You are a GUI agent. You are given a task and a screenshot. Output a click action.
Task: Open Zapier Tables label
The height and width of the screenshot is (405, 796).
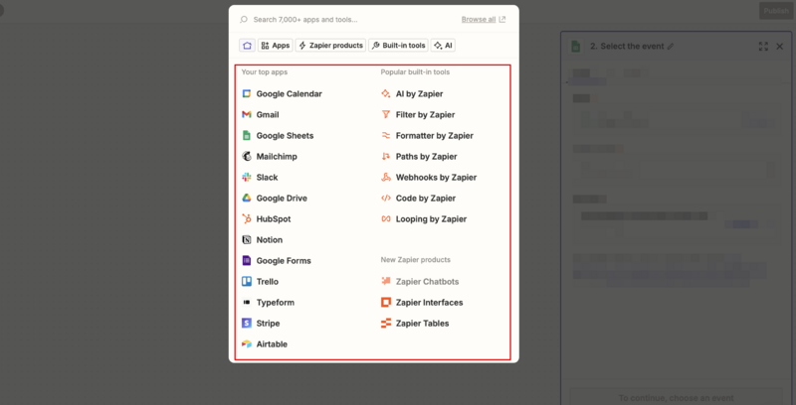[x=422, y=323]
